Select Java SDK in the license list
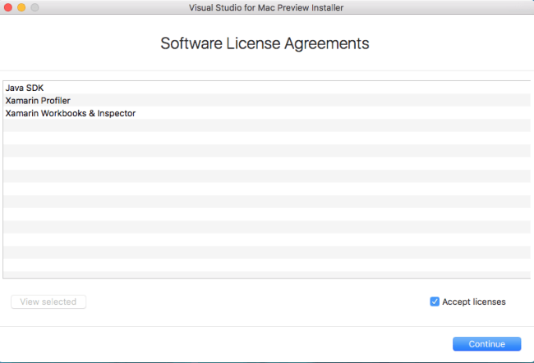 tap(25, 88)
